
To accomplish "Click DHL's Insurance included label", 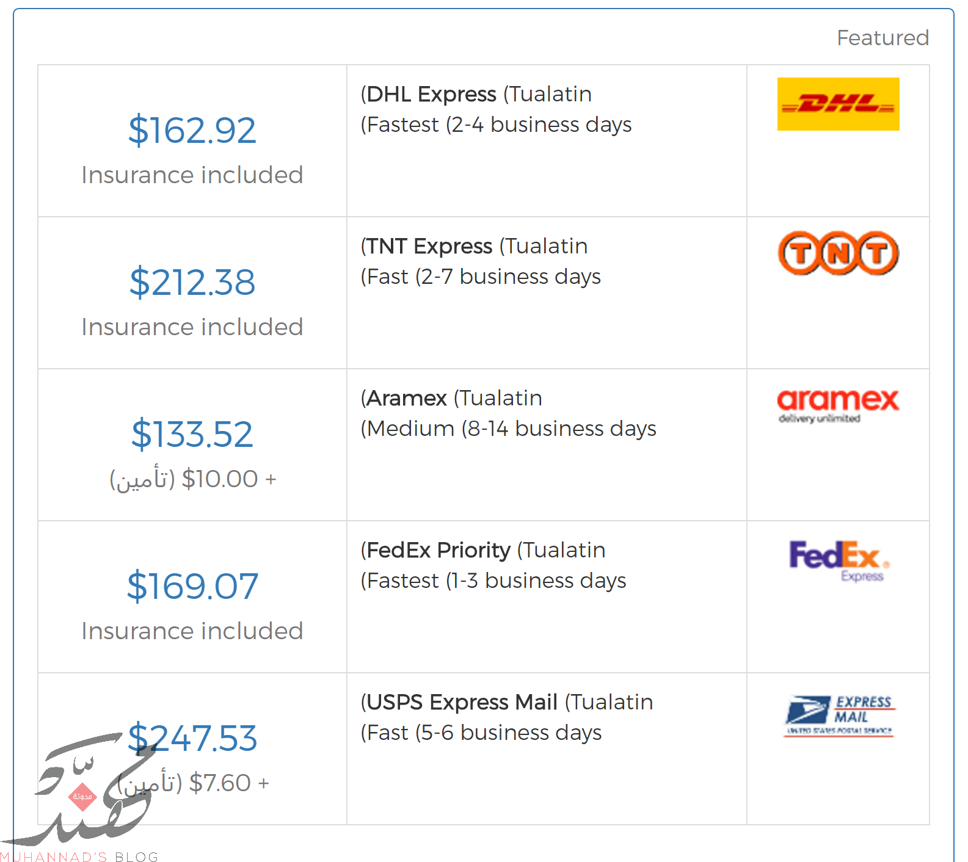I will 192,175.
